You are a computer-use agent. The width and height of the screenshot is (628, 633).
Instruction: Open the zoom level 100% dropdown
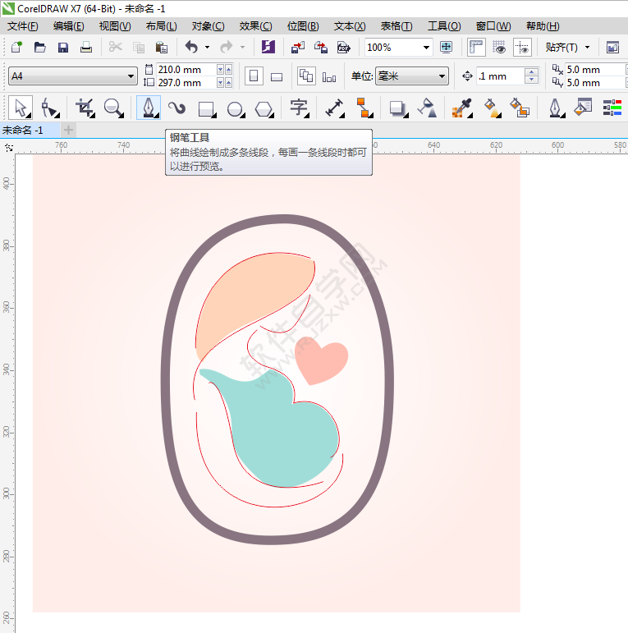426,48
